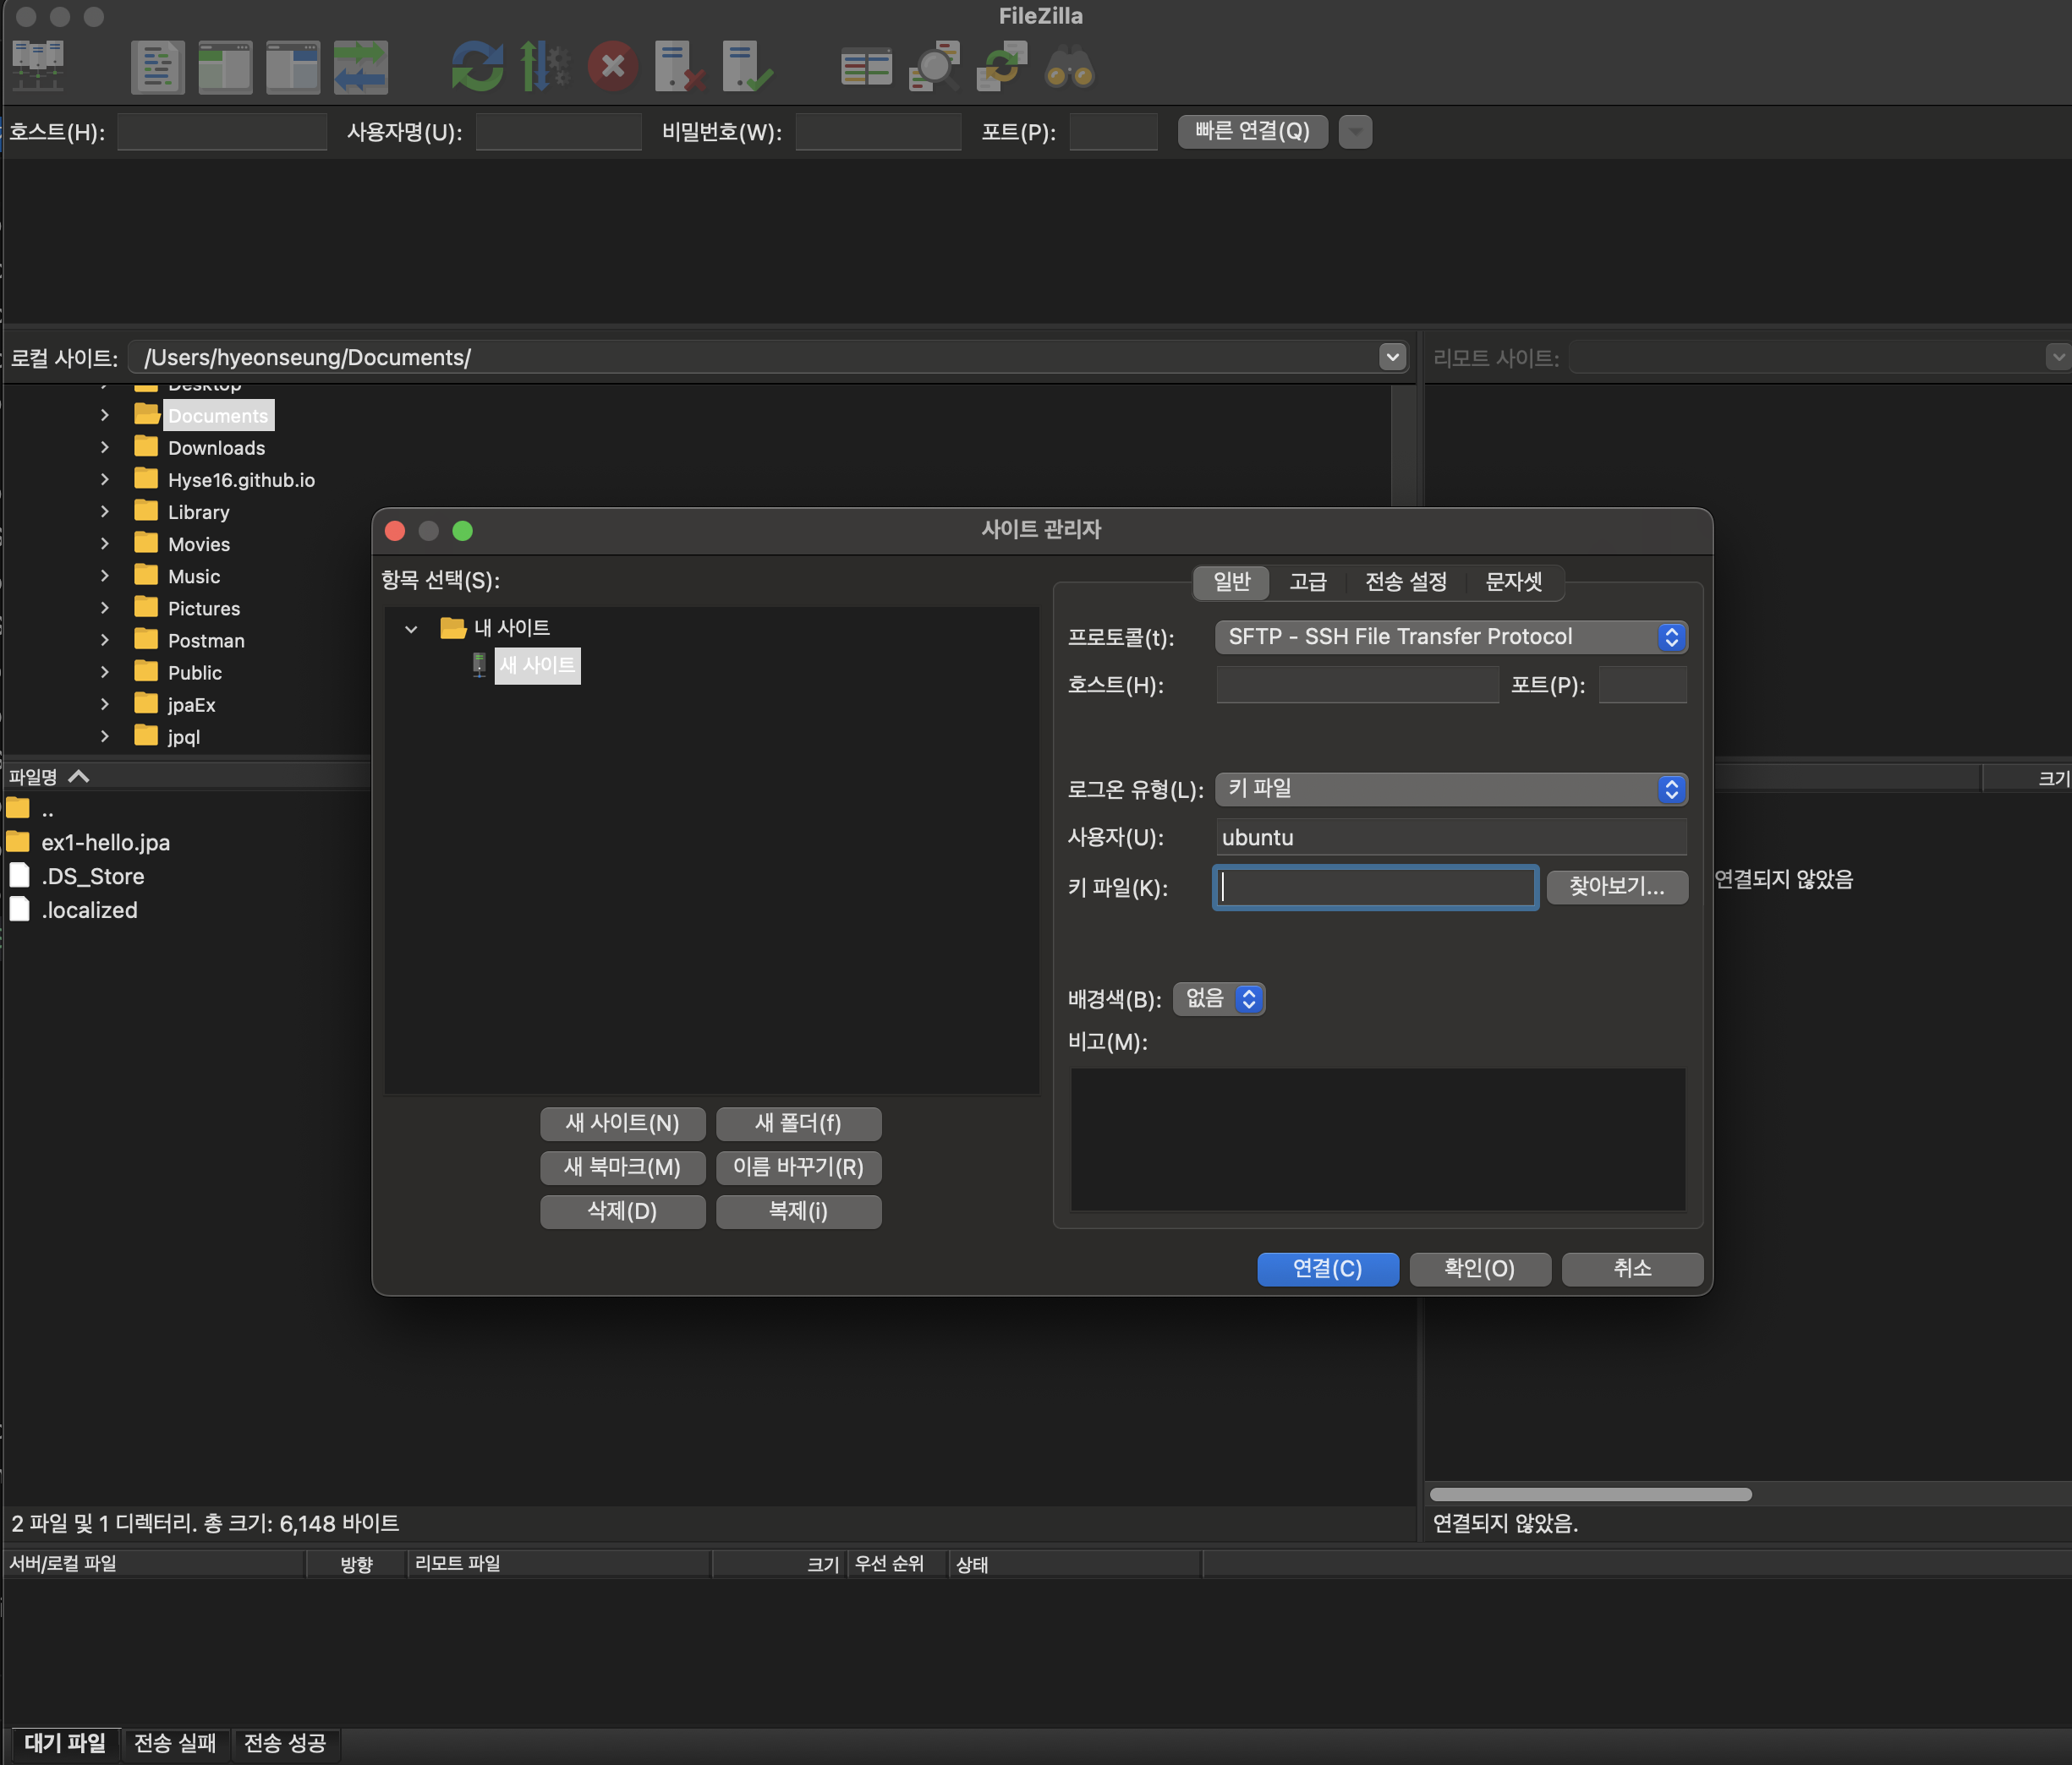
Task: Open the directory listing filters icon
Action: [866, 67]
